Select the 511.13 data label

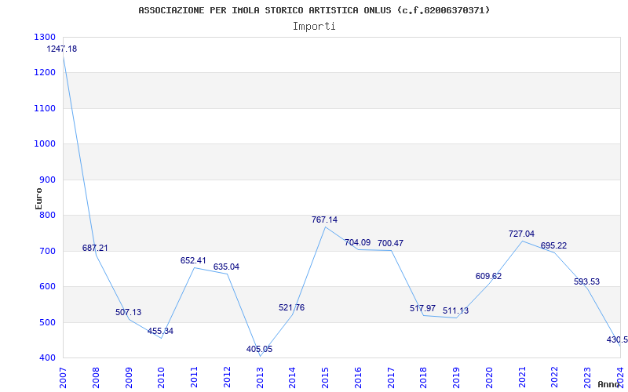pyautogui.click(x=455, y=310)
